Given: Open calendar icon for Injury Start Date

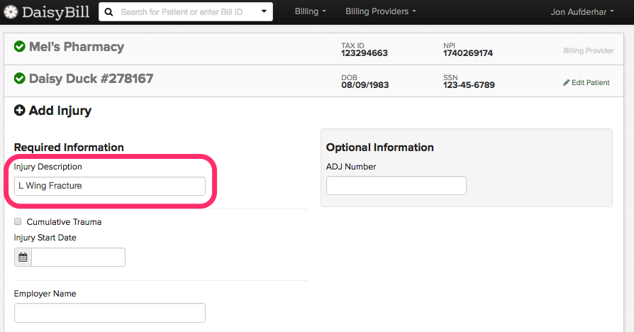Looking at the screenshot, I should click(23, 258).
